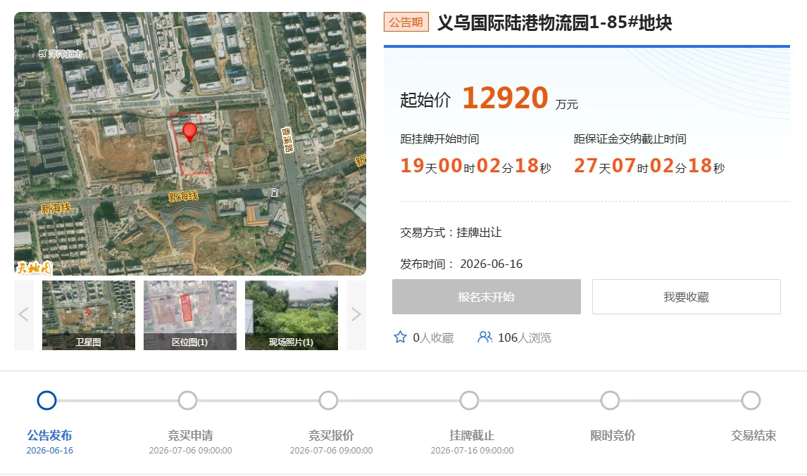Click the red location pin on map
Image resolution: width=807 pixels, height=476 pixels.
click(x=190, y=131)
